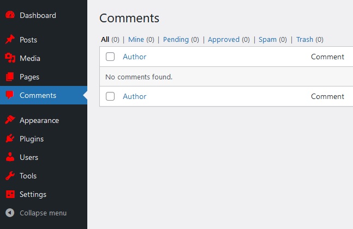Click the Tools wrench icon

10,176
